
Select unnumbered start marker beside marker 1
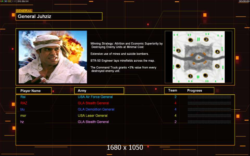click(x=205, y=75)
